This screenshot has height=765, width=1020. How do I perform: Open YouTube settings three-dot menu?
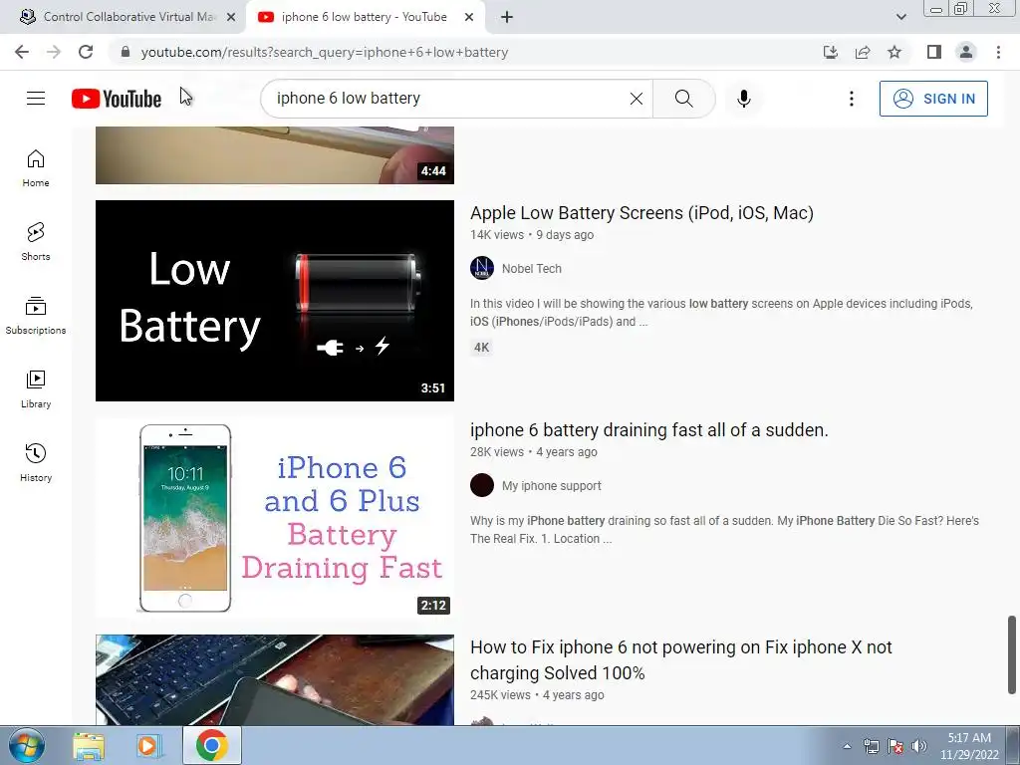tap(851, 99)
